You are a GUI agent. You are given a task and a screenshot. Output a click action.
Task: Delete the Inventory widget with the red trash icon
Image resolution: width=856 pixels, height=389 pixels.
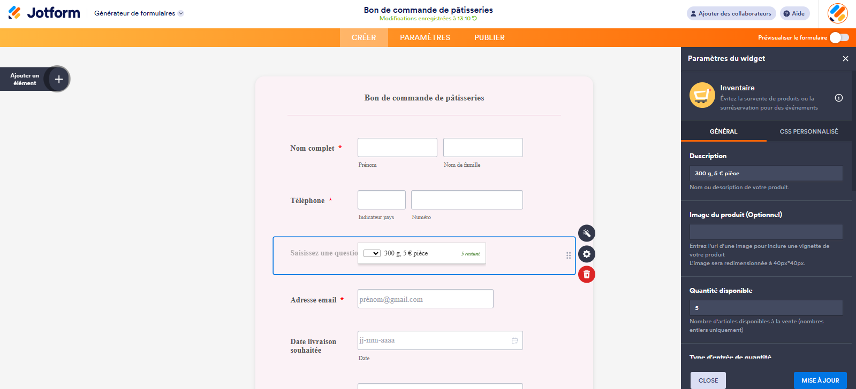click(586, 274)
